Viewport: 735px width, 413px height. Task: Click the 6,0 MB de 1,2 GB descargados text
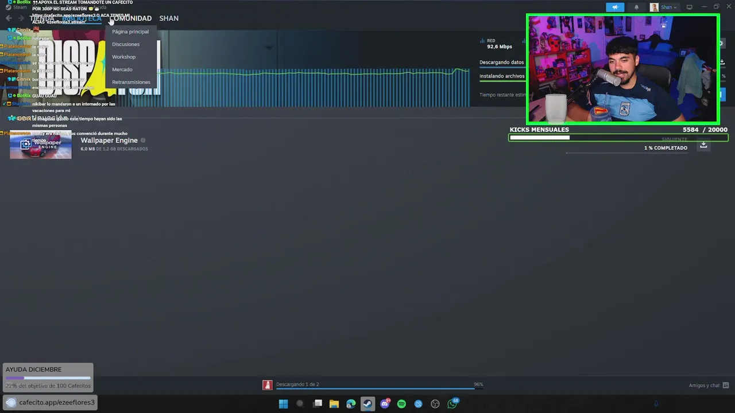114,149
